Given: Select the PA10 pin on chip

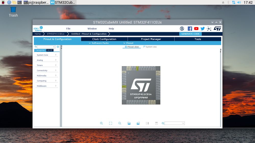Looking at the screenshot, I should click(157, 84).
